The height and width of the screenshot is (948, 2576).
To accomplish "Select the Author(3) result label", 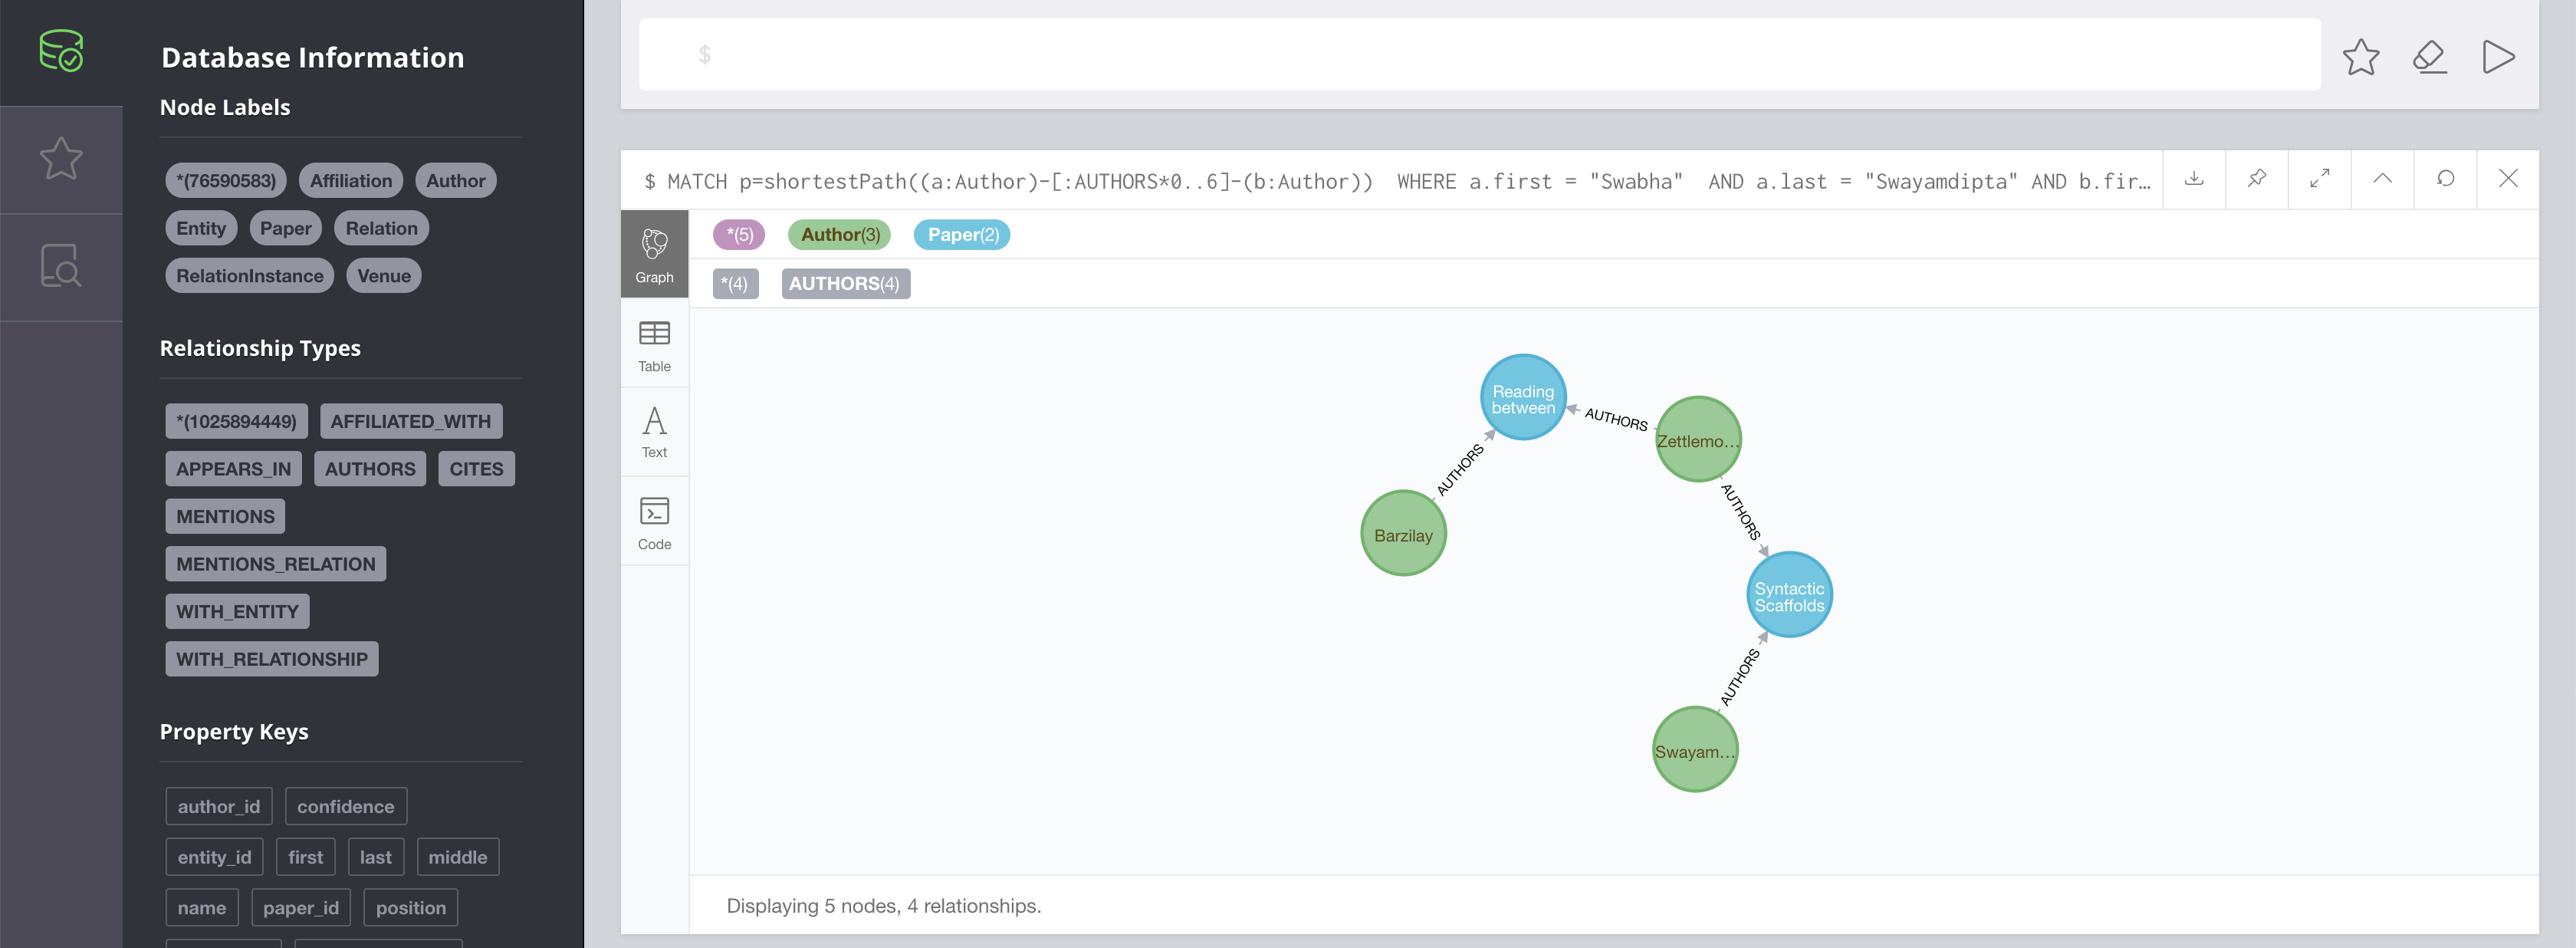I will point(840,235).
